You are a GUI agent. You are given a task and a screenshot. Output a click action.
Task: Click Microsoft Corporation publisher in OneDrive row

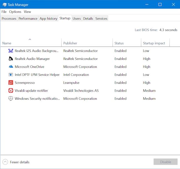point(80,67)
